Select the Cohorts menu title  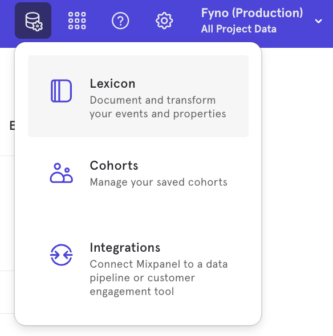point(114,166)
